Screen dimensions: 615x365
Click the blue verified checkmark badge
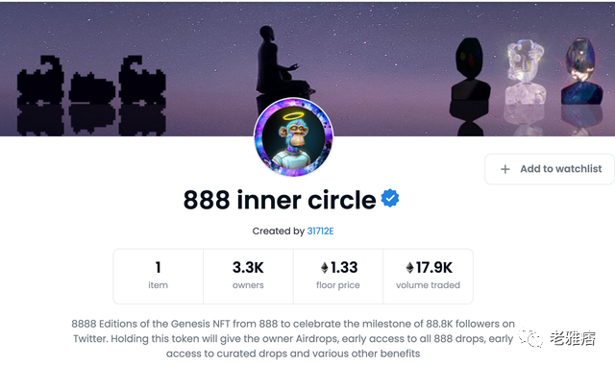(390, 198)
